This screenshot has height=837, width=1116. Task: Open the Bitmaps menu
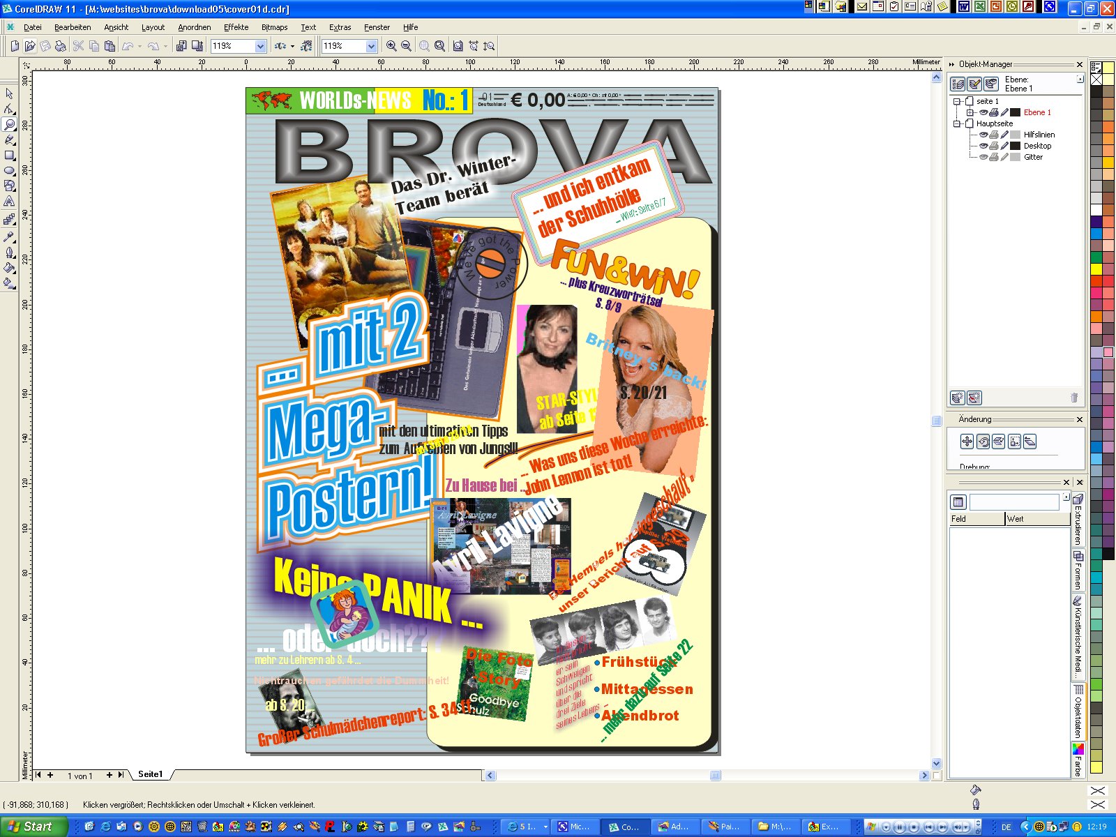[274, 27]
